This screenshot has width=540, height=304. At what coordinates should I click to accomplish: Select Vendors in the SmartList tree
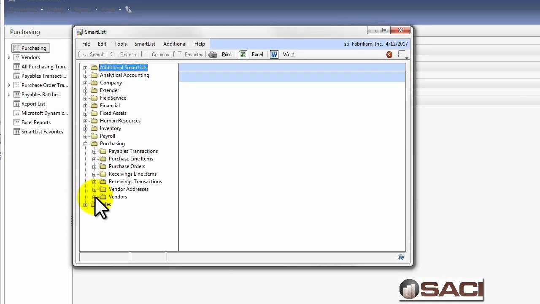click(x=118, y=197)
